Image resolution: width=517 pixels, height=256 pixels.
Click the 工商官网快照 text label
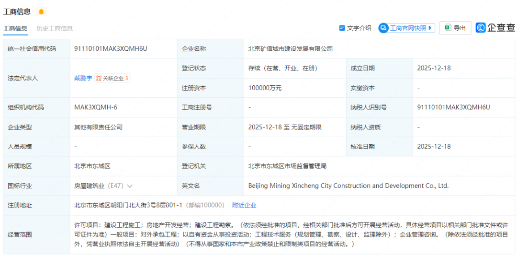(x=407, y=28)
